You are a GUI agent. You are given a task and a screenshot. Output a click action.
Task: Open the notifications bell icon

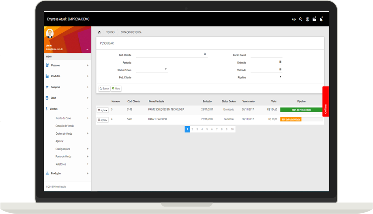(x=321, y=19)
